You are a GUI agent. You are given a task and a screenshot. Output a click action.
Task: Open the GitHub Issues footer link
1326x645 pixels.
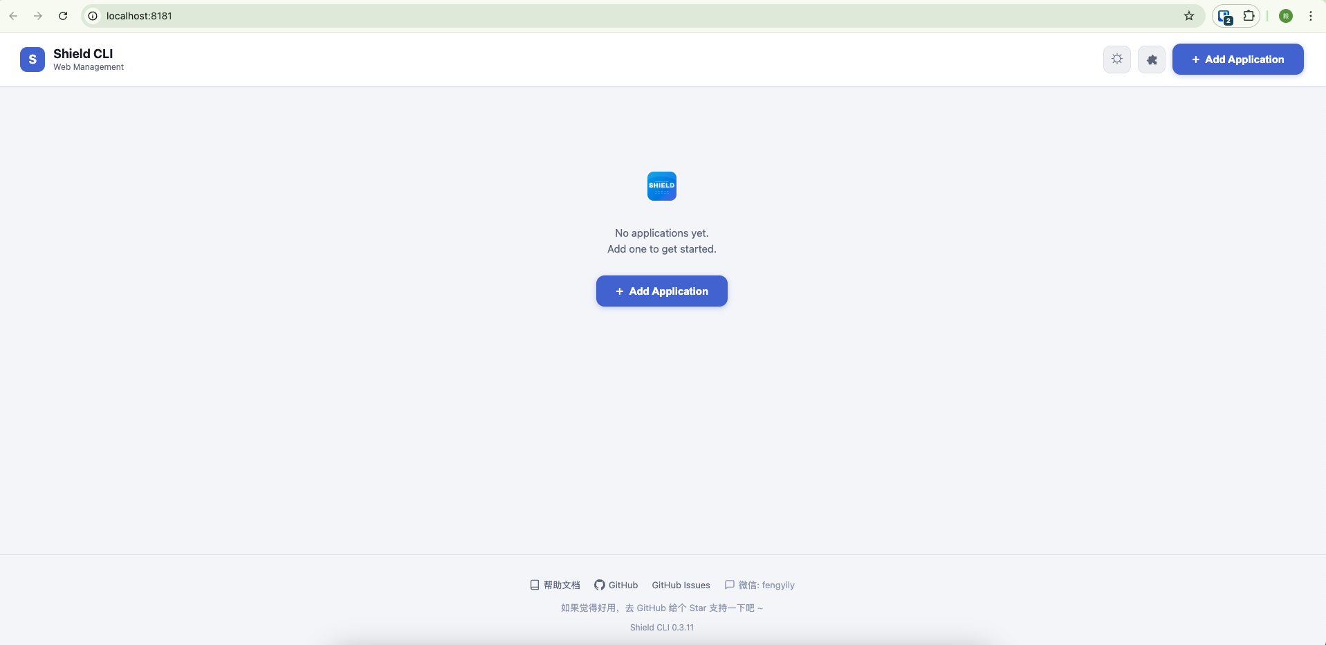(x=681, y=585)
